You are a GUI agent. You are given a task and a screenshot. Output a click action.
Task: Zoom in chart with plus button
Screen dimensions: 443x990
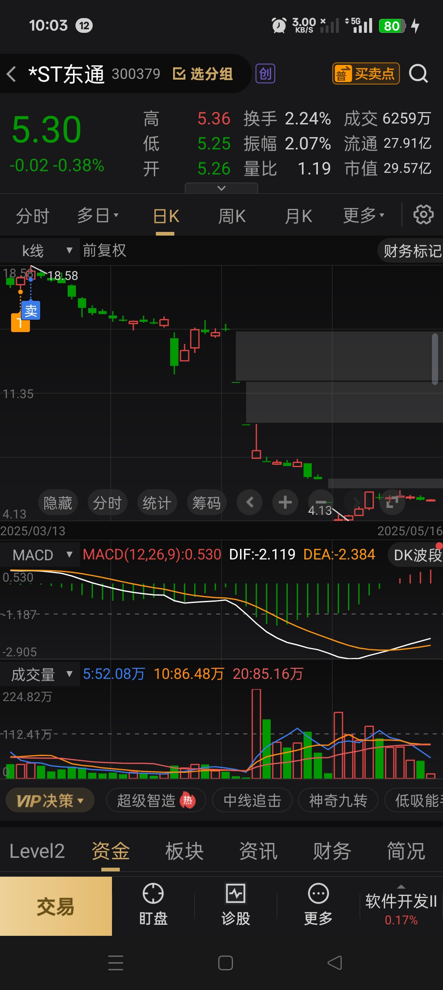tap(285, 502)
